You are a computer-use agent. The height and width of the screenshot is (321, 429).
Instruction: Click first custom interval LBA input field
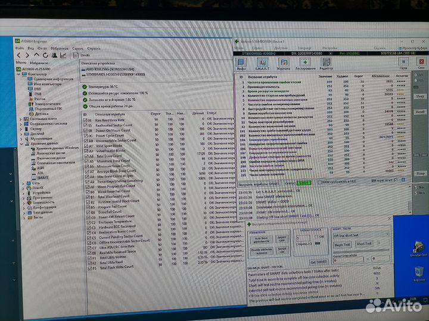point(349,260)
